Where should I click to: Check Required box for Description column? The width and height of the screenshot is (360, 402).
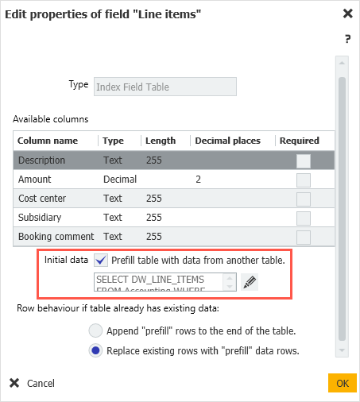[x=304, y=161]
